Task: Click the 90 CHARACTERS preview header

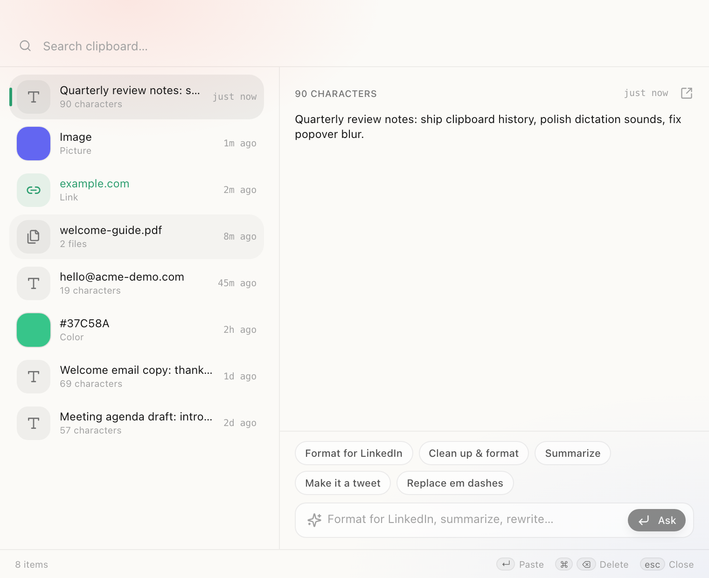Action: pyautogui.click(x=336, y=94)
